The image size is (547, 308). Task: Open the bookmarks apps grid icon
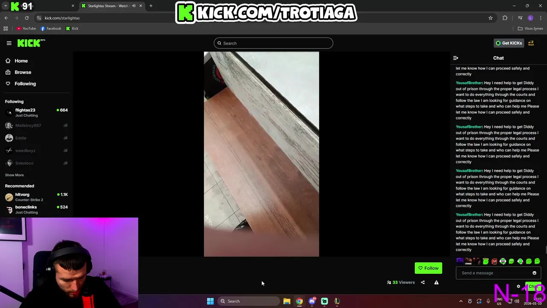[x=6, y=29]
